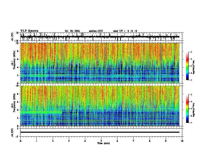Click the date text 'Jul. 30, 2026'
The height and width of the screenshot is (158, 205).
(72, 31)
